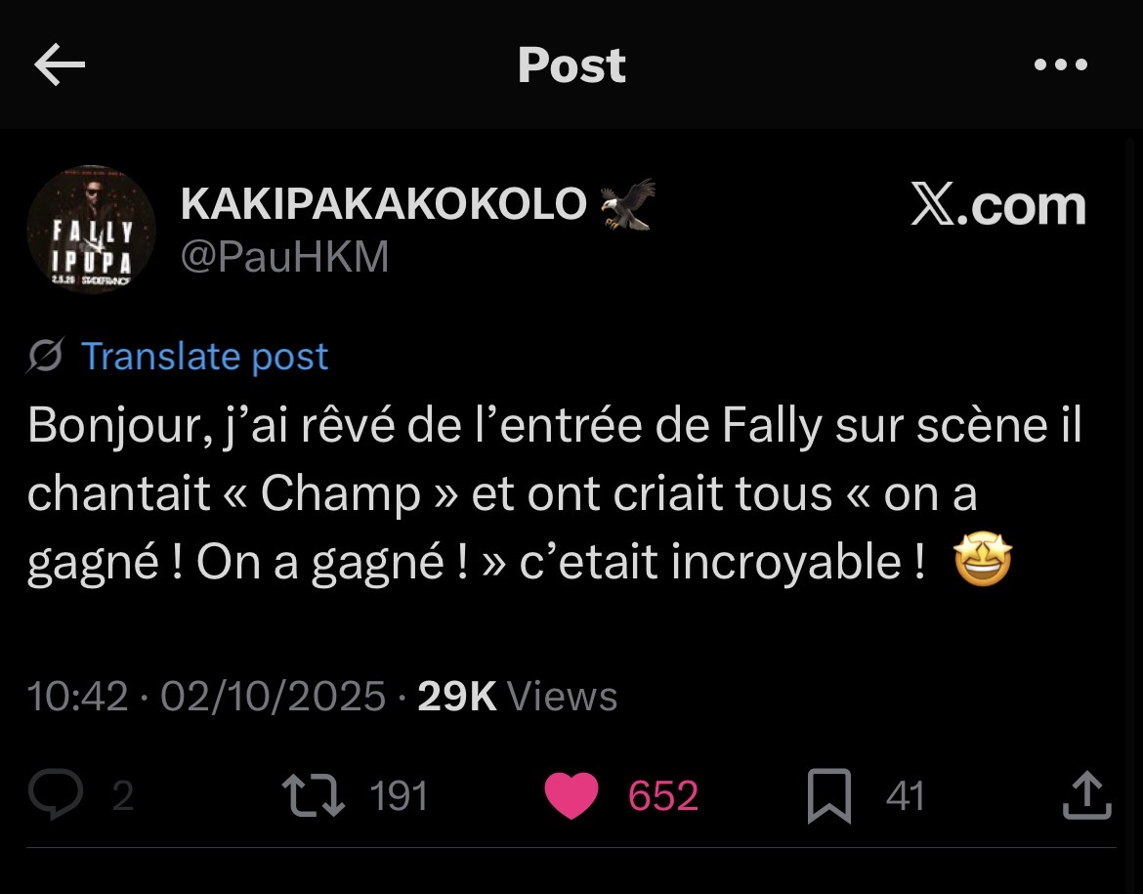Tap the eagle emoji beside the username
This screenshot has width=1143, height=894.
pos(627,204)
